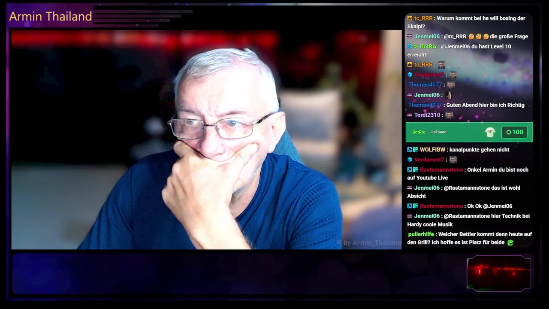Click the 100 points button in Full Send banner
This screenshot has height=309, width=549.
click(514, 132)
